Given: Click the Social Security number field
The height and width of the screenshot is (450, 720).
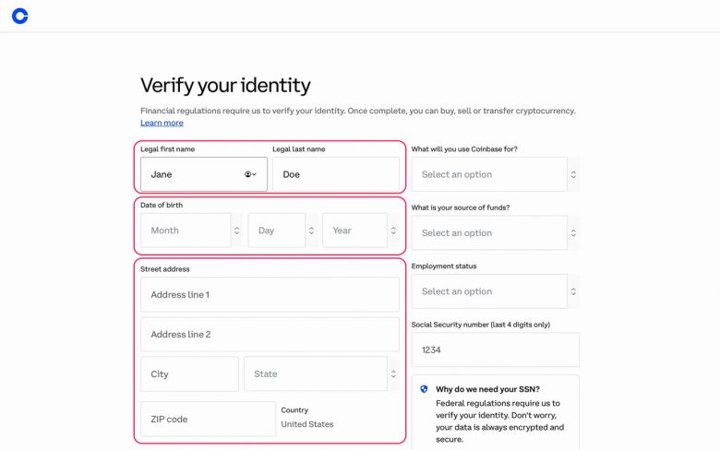Looking at the screenshot, I should point(495,350).
